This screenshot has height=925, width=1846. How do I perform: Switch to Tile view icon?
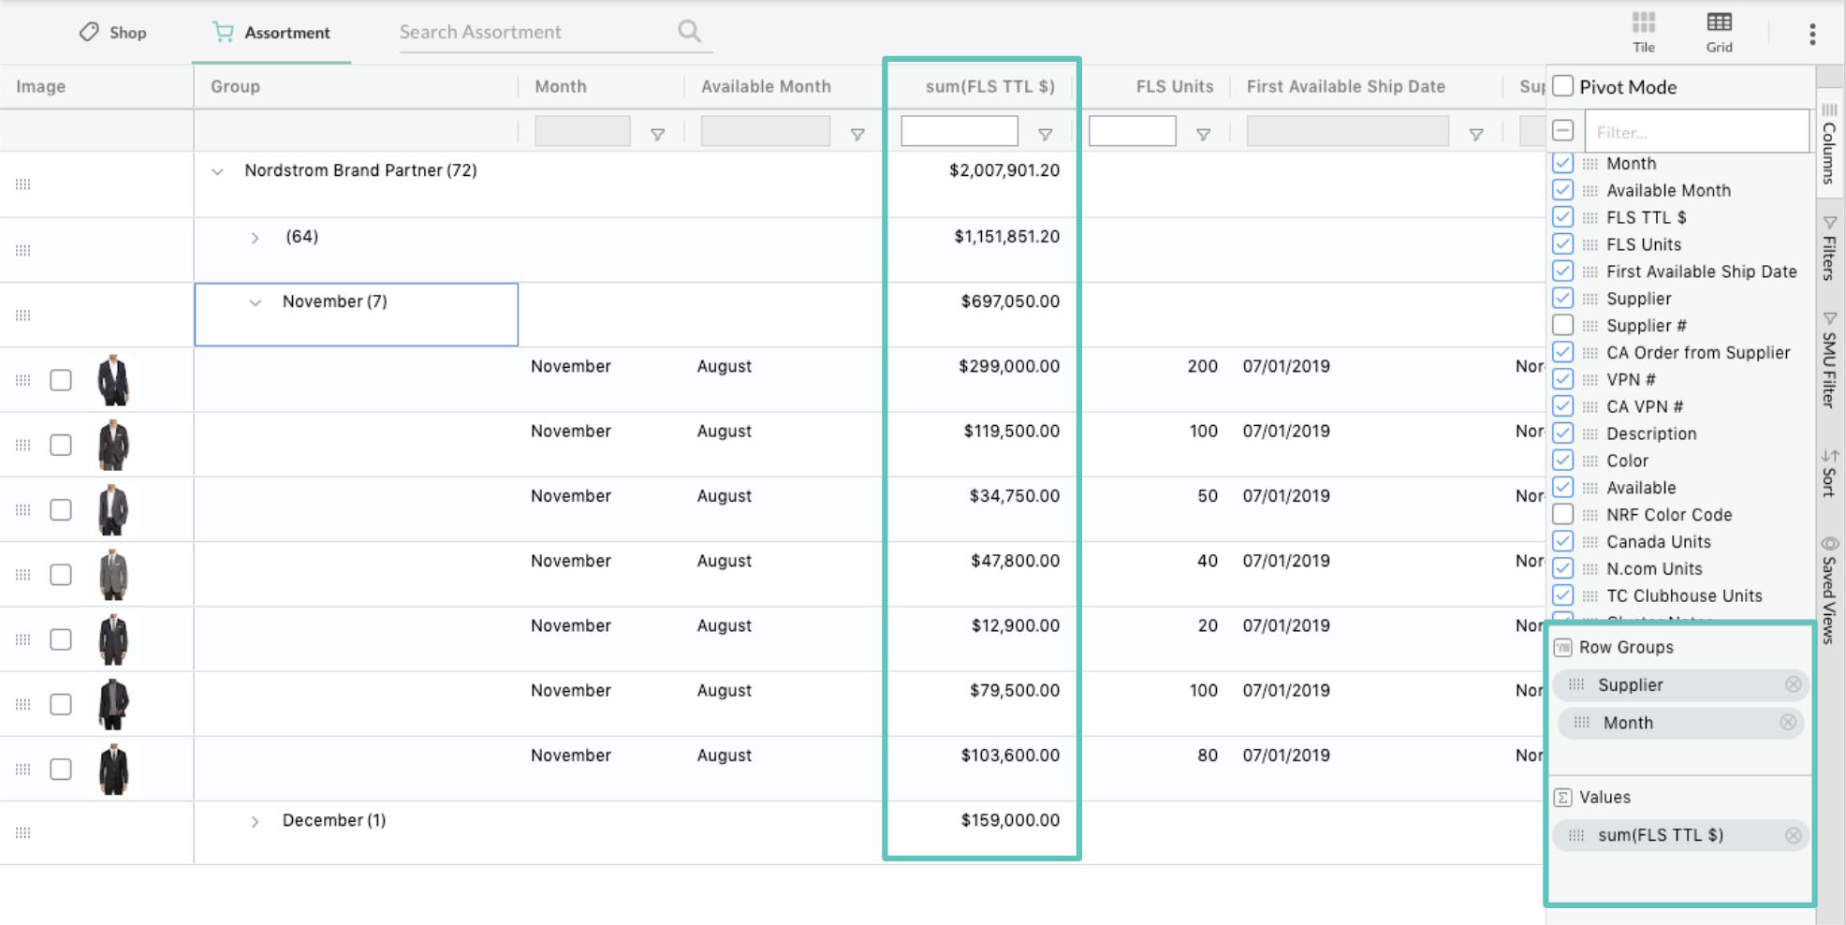[x=1644, y=22]
